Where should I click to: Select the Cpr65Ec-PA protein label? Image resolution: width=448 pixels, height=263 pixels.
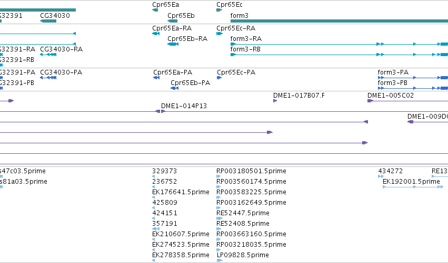(236, 72)
